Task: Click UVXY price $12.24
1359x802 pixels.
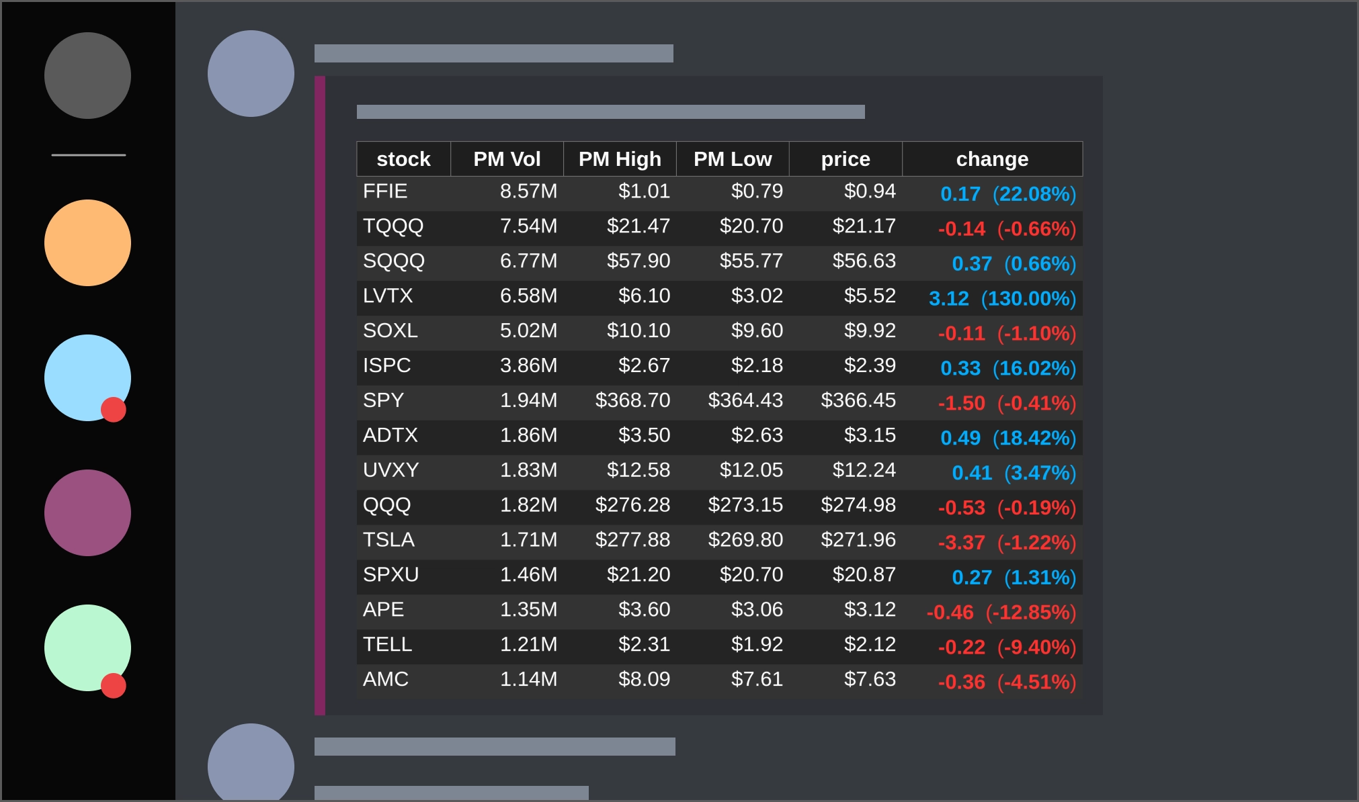Action: (x=864, y=471)
